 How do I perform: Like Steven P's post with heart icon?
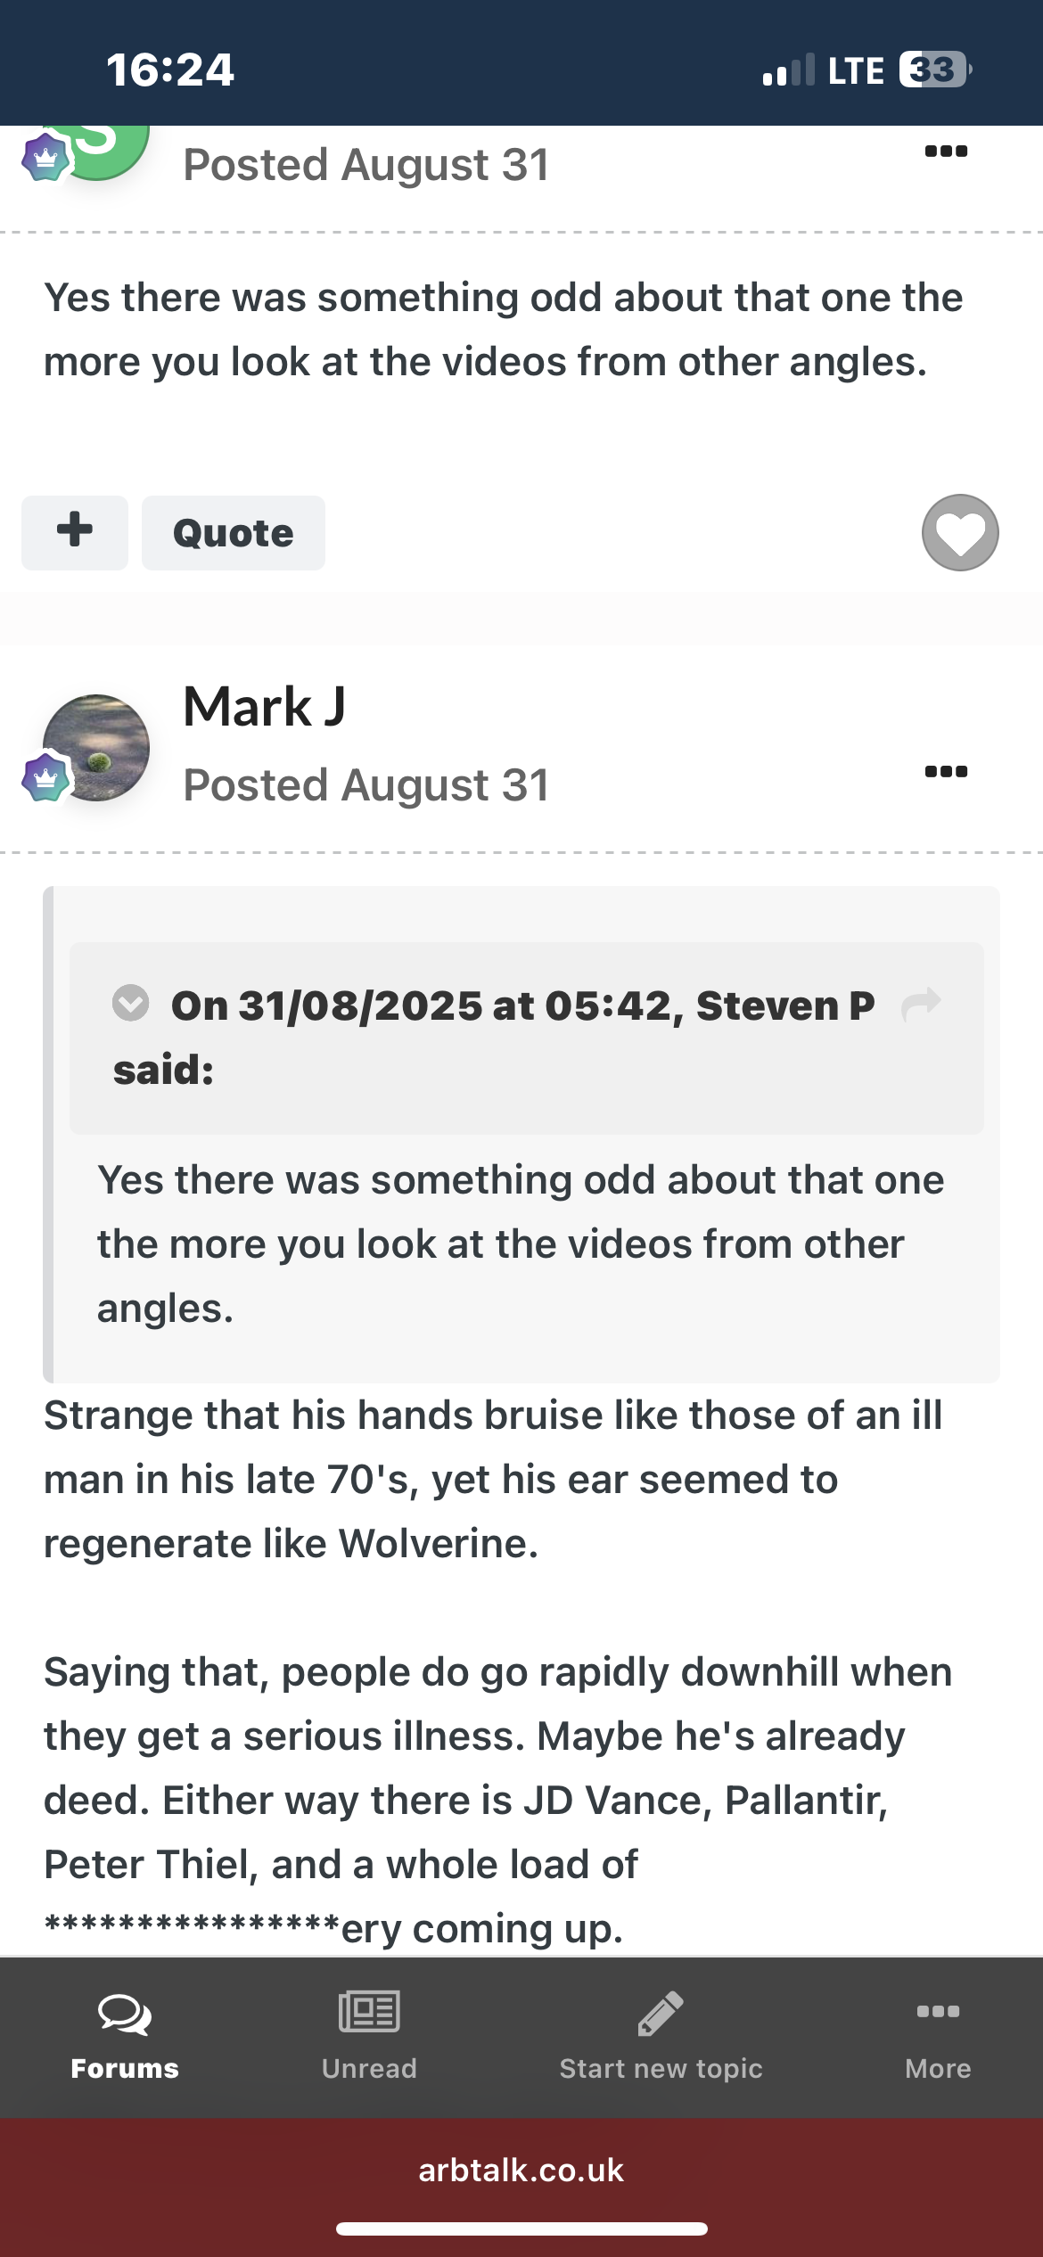coord(960,532)
